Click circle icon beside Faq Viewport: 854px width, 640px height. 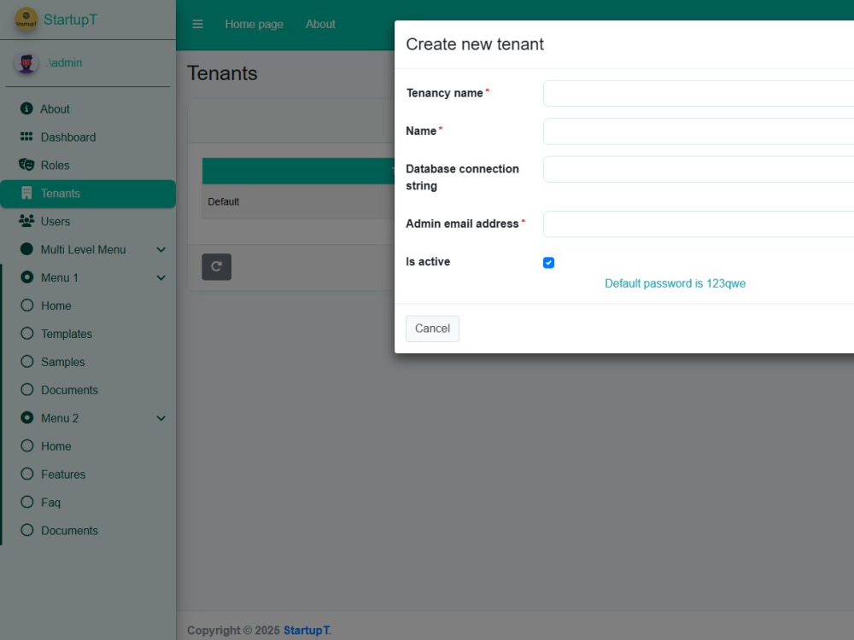(26, 502)
